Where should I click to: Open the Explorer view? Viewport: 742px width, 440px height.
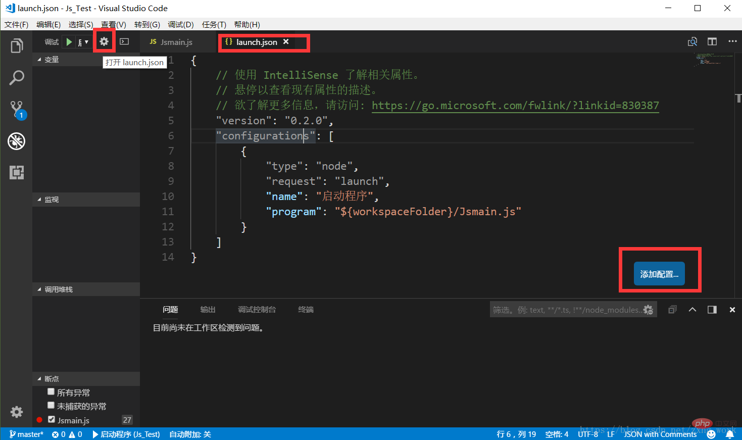[x=17, y=45]
